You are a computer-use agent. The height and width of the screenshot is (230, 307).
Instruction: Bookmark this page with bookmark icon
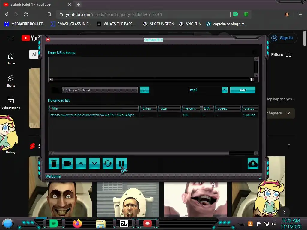tap(49, 14)
